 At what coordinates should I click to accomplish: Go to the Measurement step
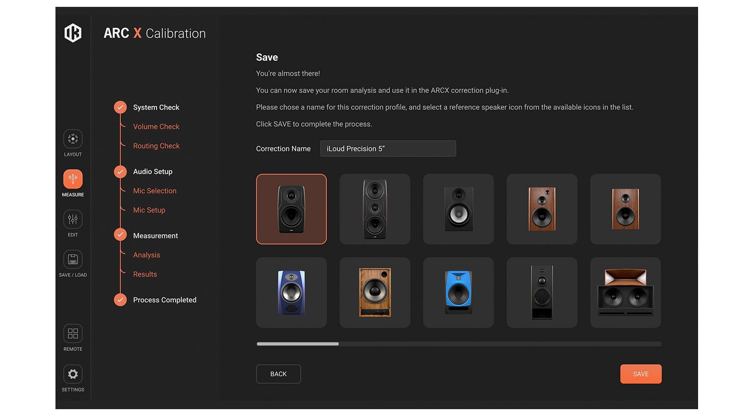(x=156, y=236)
